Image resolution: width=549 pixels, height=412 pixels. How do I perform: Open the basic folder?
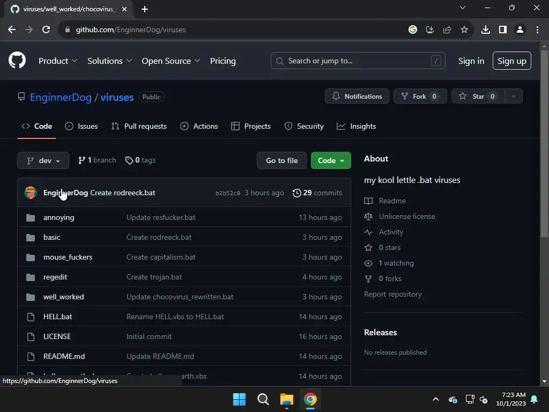click(x=52, y=237)
